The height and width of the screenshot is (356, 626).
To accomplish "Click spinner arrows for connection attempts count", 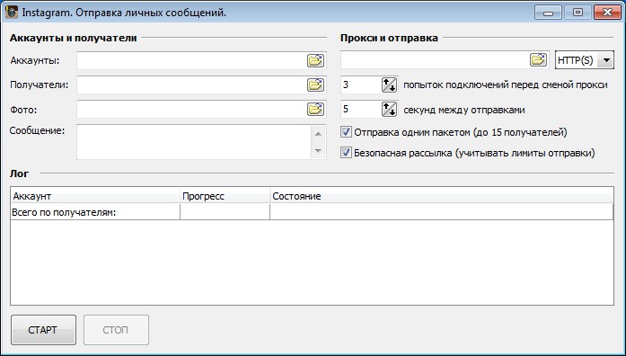I will tap(389, 85).
